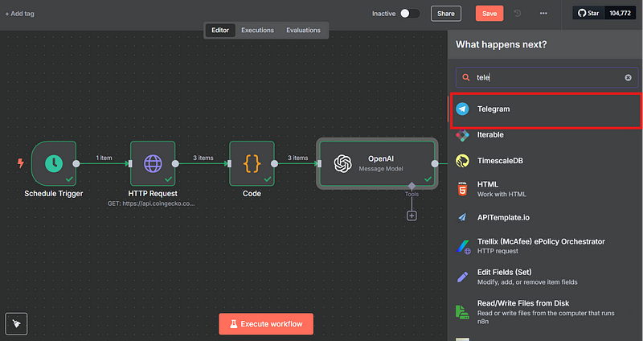Viewport: 643px width, 341px height.
Task: Open the Code node with curly braces
Action: pyautogui.click(x=252, y=163)
